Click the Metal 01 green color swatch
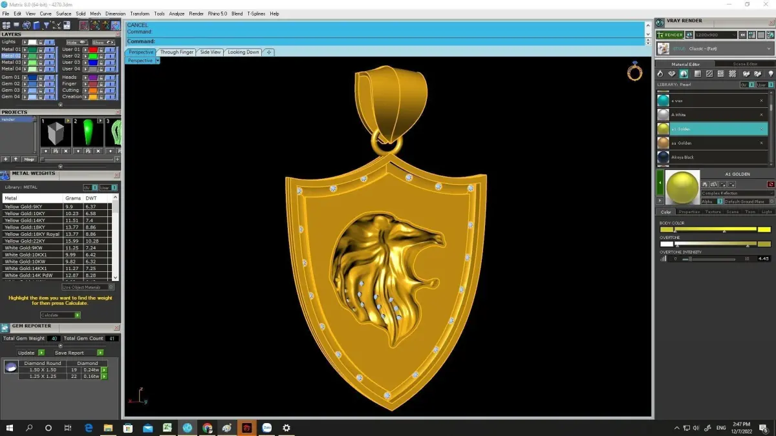Image resolution: width=776 pixels, height=436 pixels. coord(32,49)
